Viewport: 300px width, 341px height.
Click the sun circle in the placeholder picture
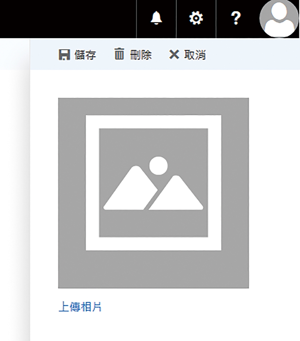158,165
